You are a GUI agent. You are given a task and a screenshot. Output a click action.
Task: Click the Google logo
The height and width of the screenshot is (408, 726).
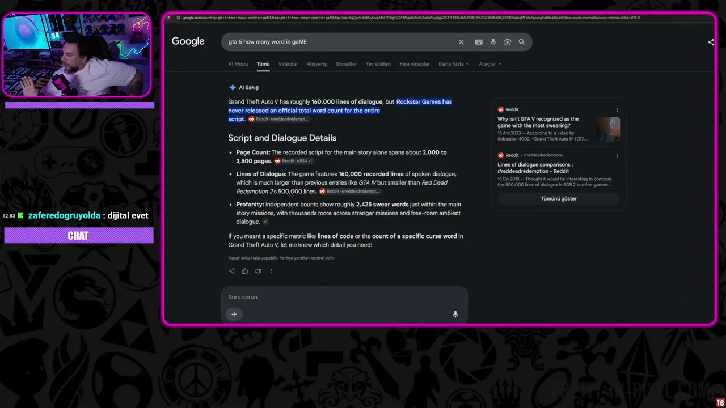(x=188, y=41)
